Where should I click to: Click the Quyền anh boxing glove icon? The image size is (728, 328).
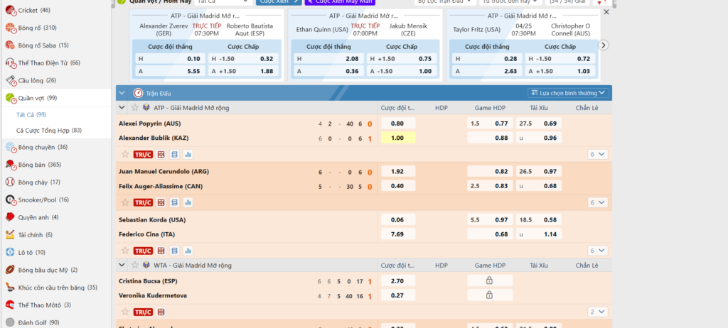pyautogui.click(x=10, y=217)
